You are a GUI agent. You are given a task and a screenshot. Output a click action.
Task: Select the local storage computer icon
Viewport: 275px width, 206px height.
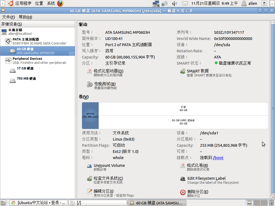[4, 32]
